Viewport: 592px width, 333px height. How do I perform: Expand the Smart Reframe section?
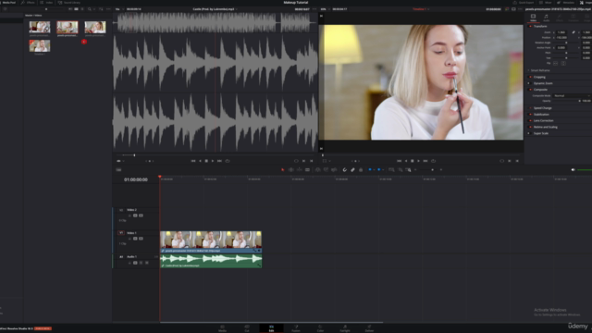540,70
